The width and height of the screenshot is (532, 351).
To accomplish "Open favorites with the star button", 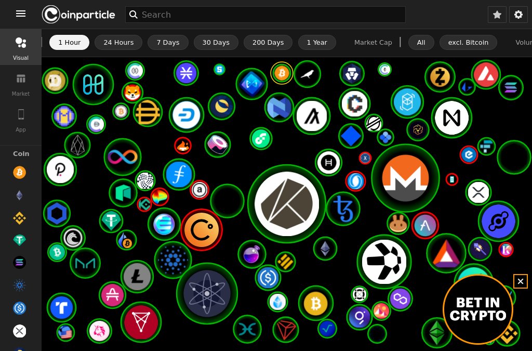I will click(x=497, y=15).
